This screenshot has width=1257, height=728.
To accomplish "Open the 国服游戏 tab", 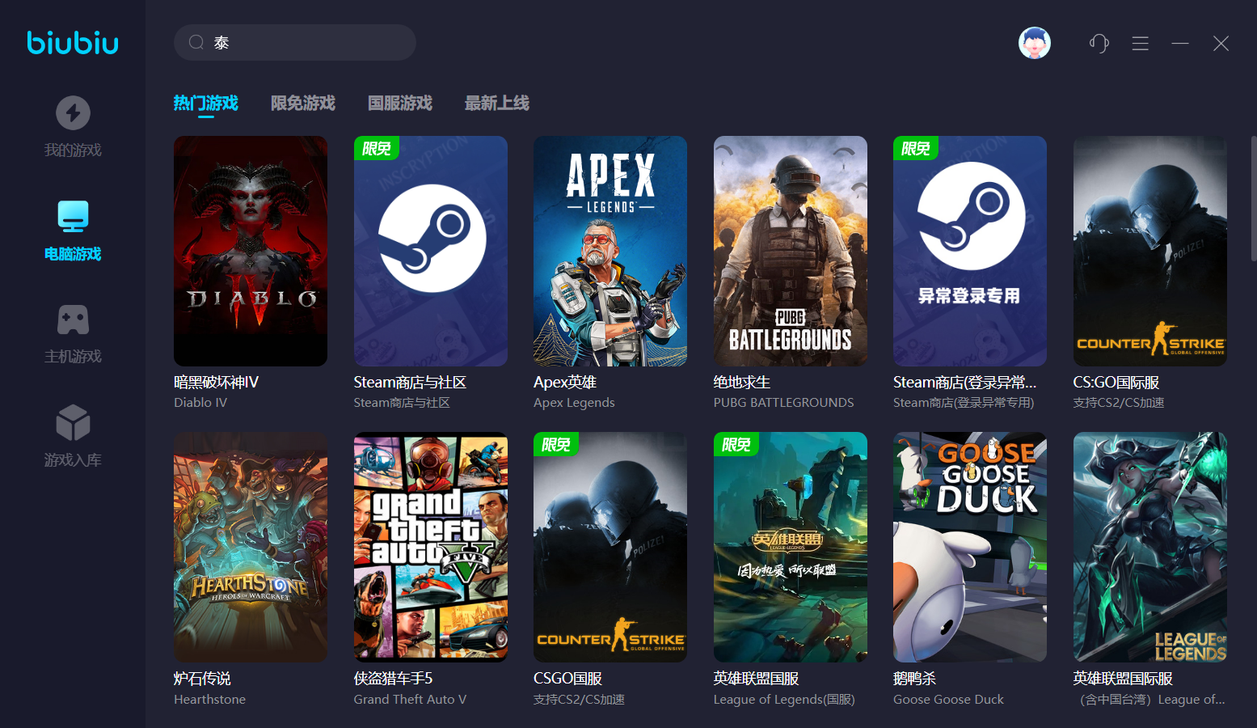I will pos(399,103).
